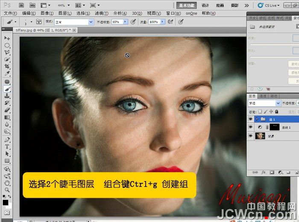Hide the 组 1 group layer
The image size is (299, 222).
(x=251, y=119)
